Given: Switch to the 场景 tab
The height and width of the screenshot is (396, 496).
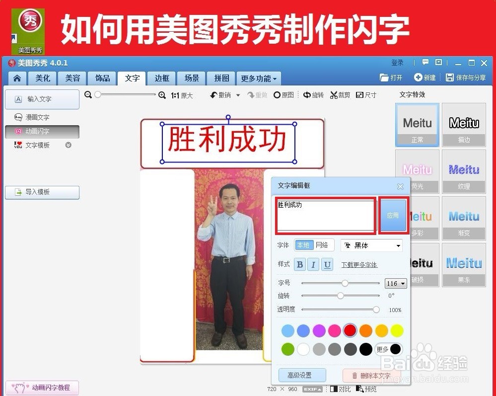Looking at the screenshot, I should pos(192,78).
